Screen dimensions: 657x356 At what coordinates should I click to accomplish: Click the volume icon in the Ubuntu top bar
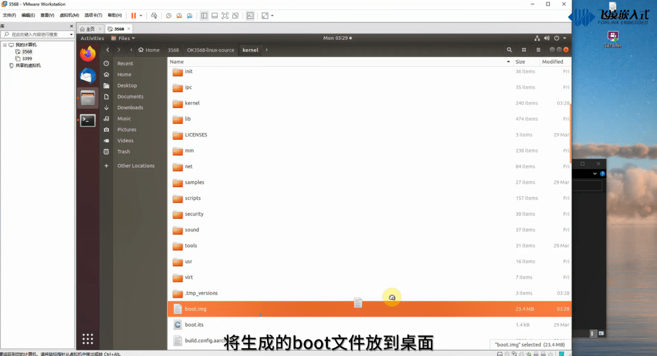[x=547, y=38]
